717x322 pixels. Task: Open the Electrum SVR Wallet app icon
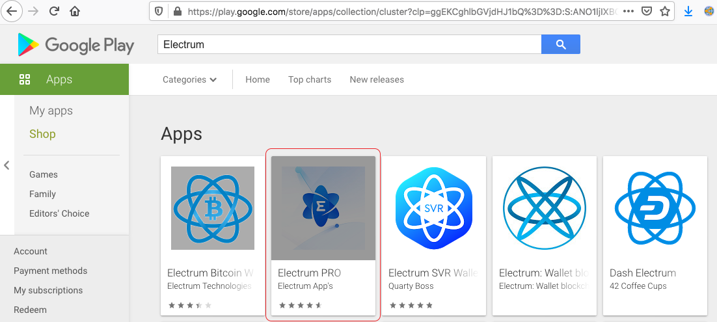coord(434,208)
